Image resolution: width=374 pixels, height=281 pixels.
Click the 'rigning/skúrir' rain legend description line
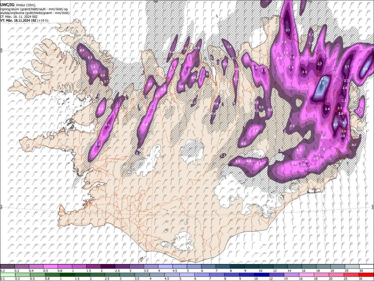34,9
